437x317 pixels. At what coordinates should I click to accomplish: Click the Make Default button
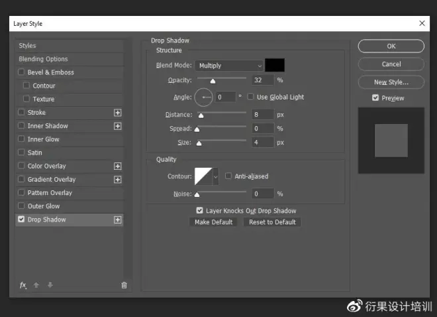coord(213,222)
